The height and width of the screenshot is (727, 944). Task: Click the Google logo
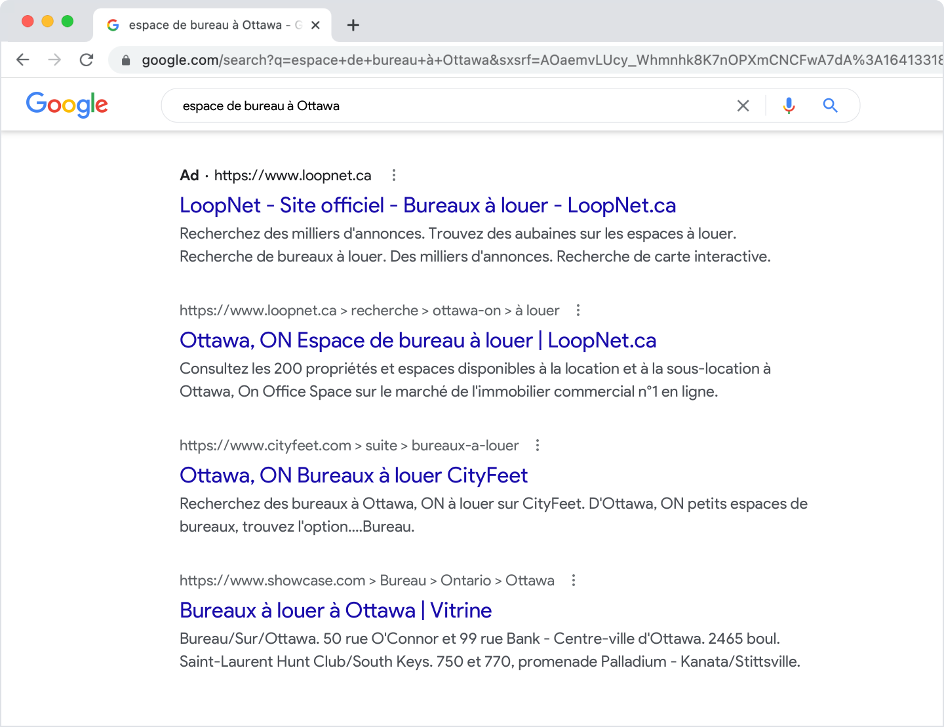67,105
